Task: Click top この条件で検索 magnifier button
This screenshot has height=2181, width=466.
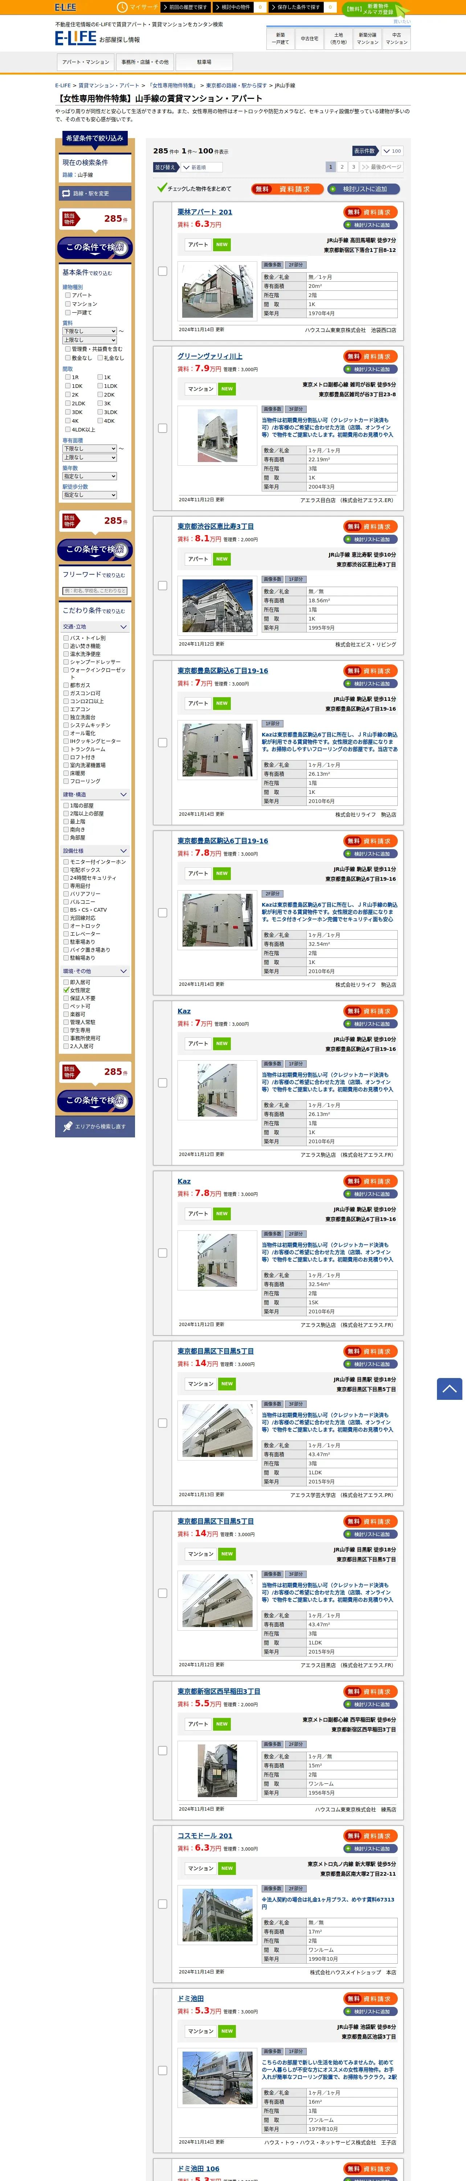Action: point(95,247)
